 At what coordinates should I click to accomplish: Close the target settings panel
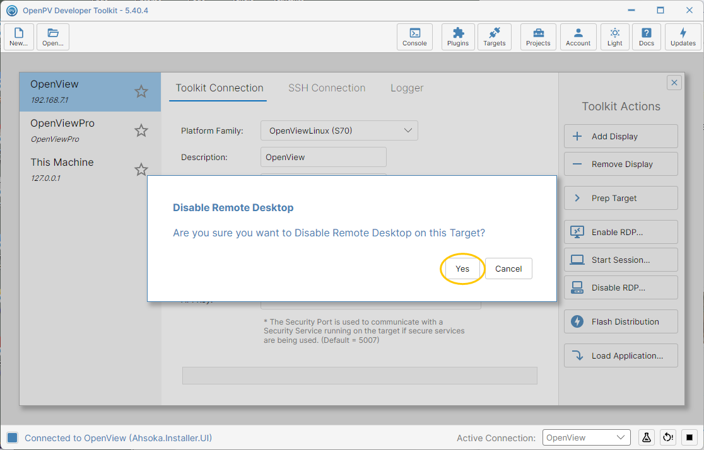(x=674, y=83)
